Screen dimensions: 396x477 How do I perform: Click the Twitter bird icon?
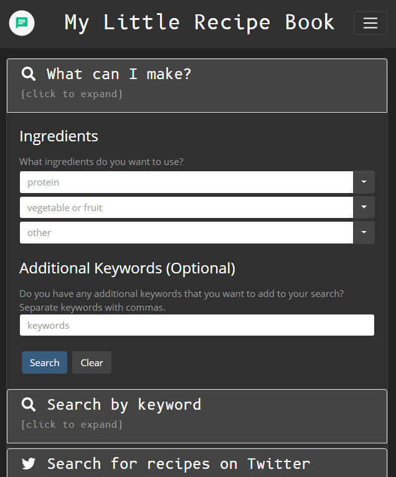pyautogui.click(x=29, y=464)
